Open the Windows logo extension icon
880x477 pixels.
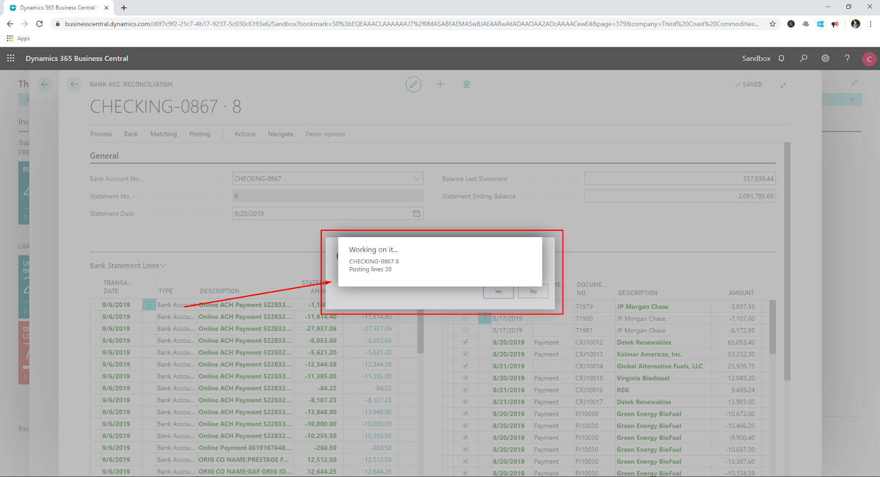coord(820,24)
